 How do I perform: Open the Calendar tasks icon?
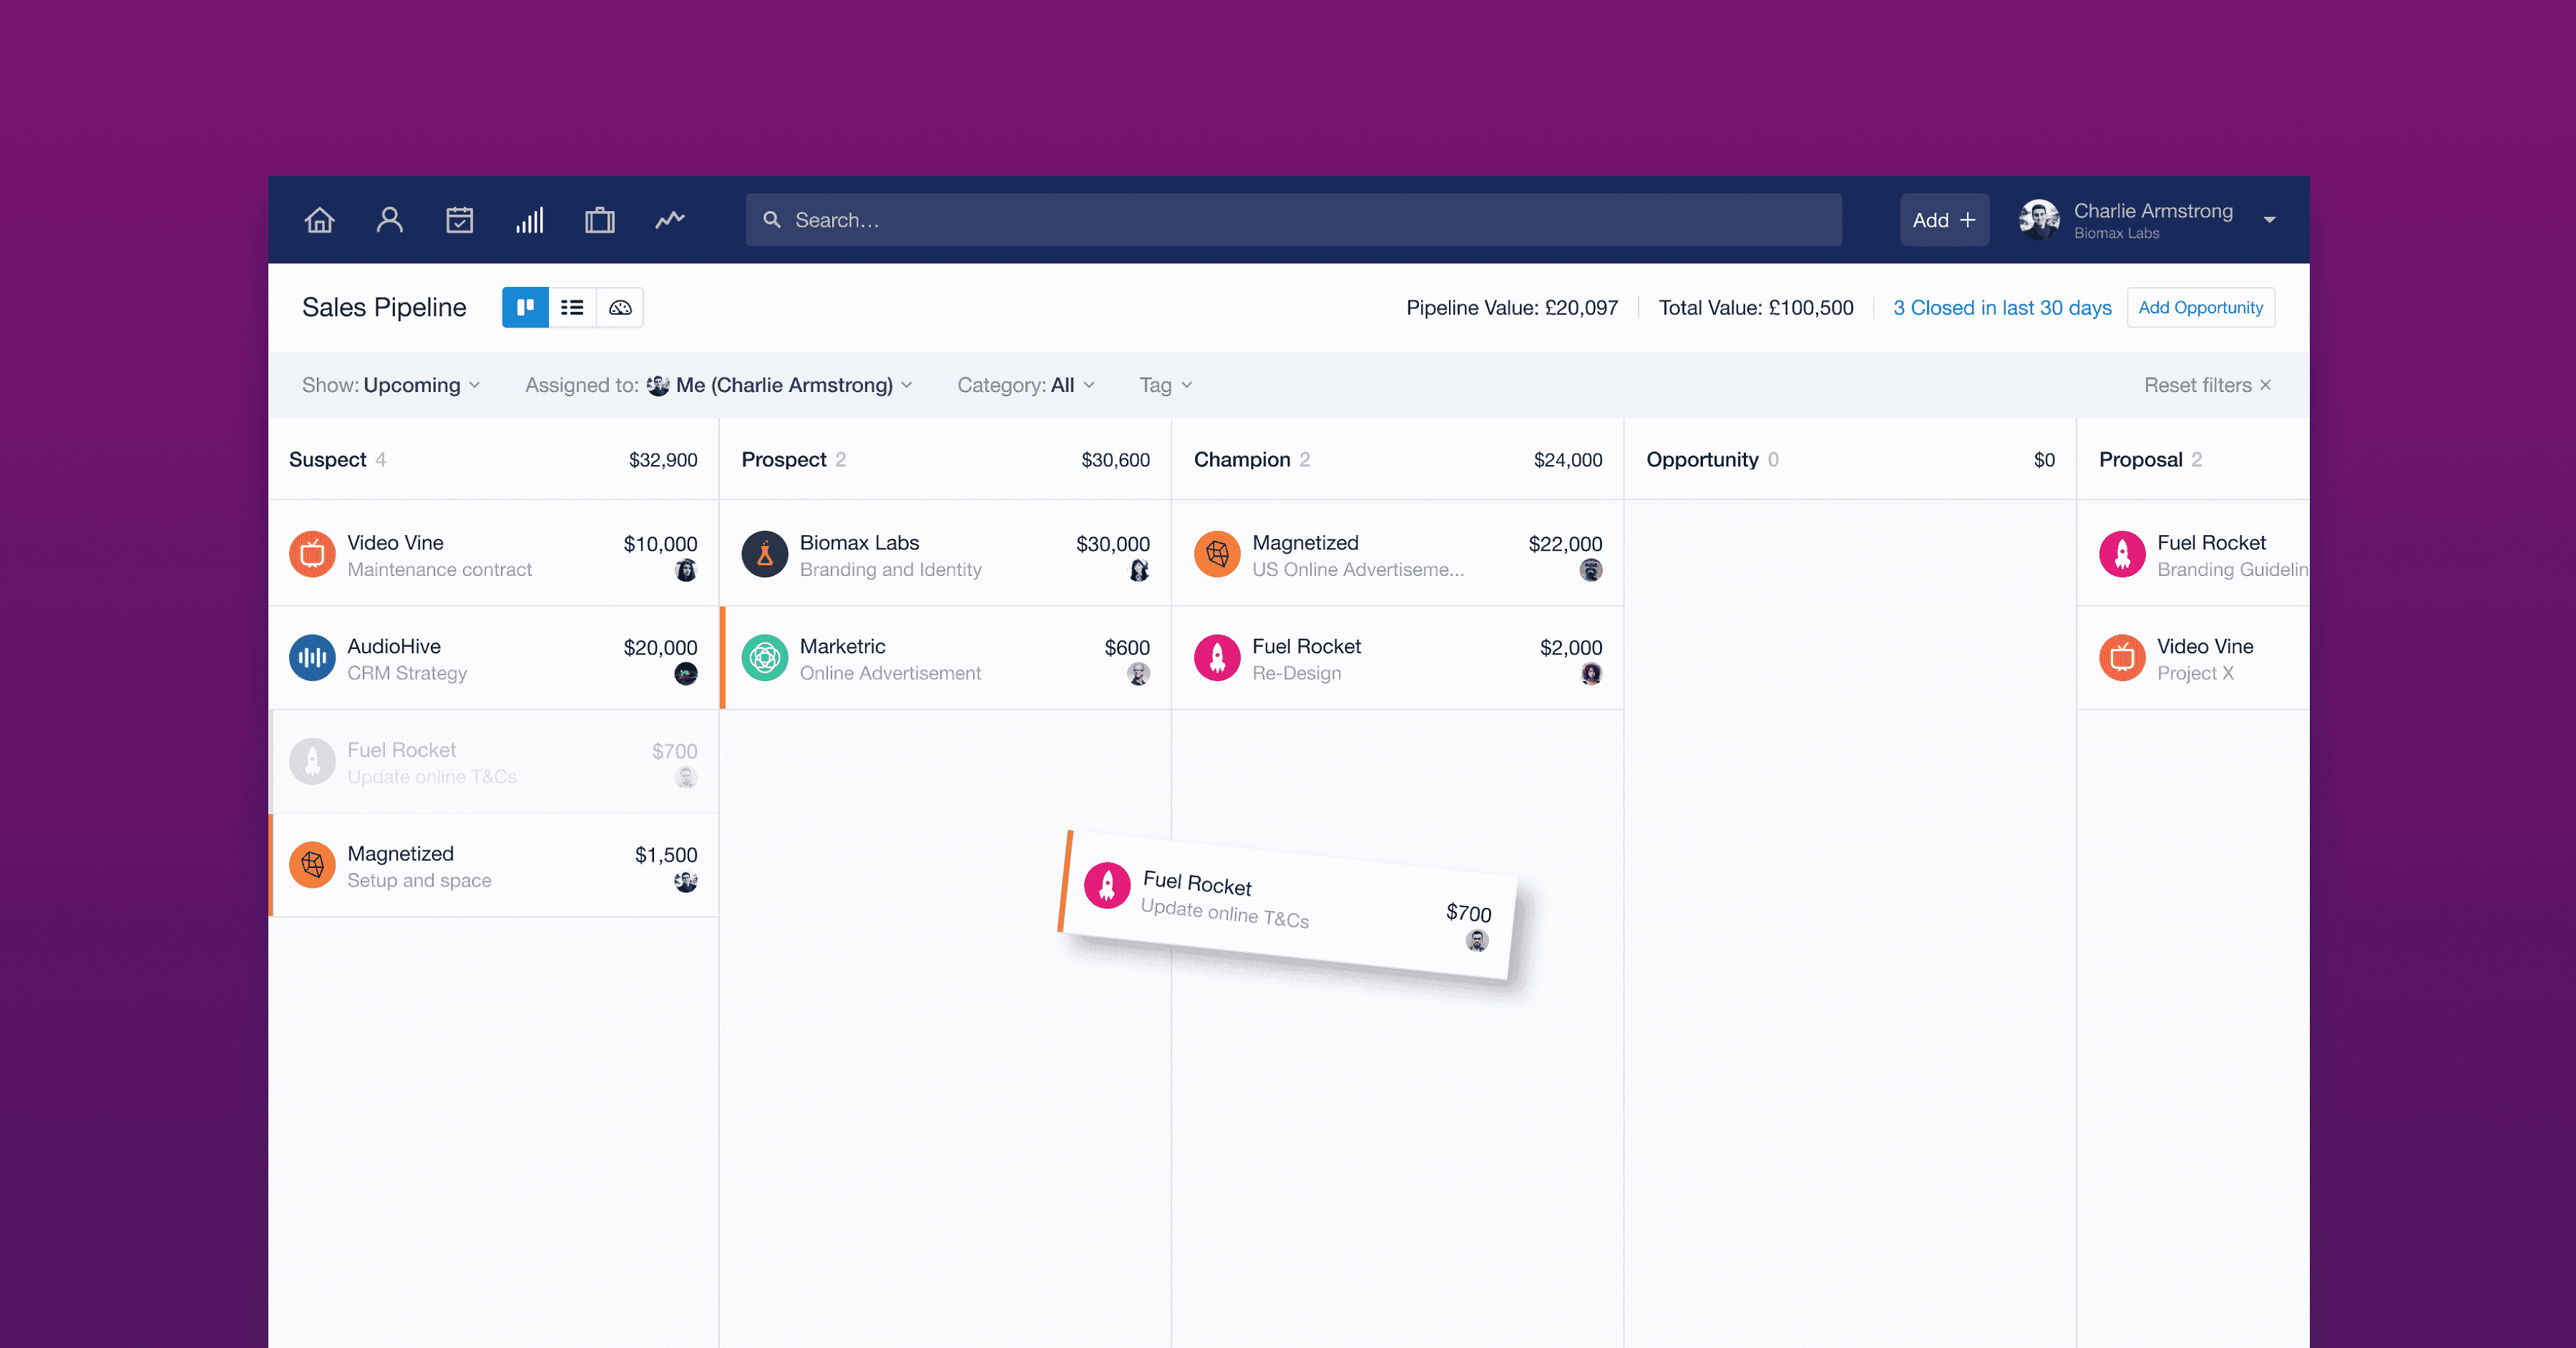pyautogui.click(x=459, y=220)
